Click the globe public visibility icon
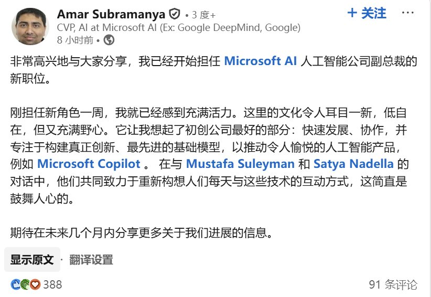The width and height of the screenshot is (431, 297). [109, 40]
